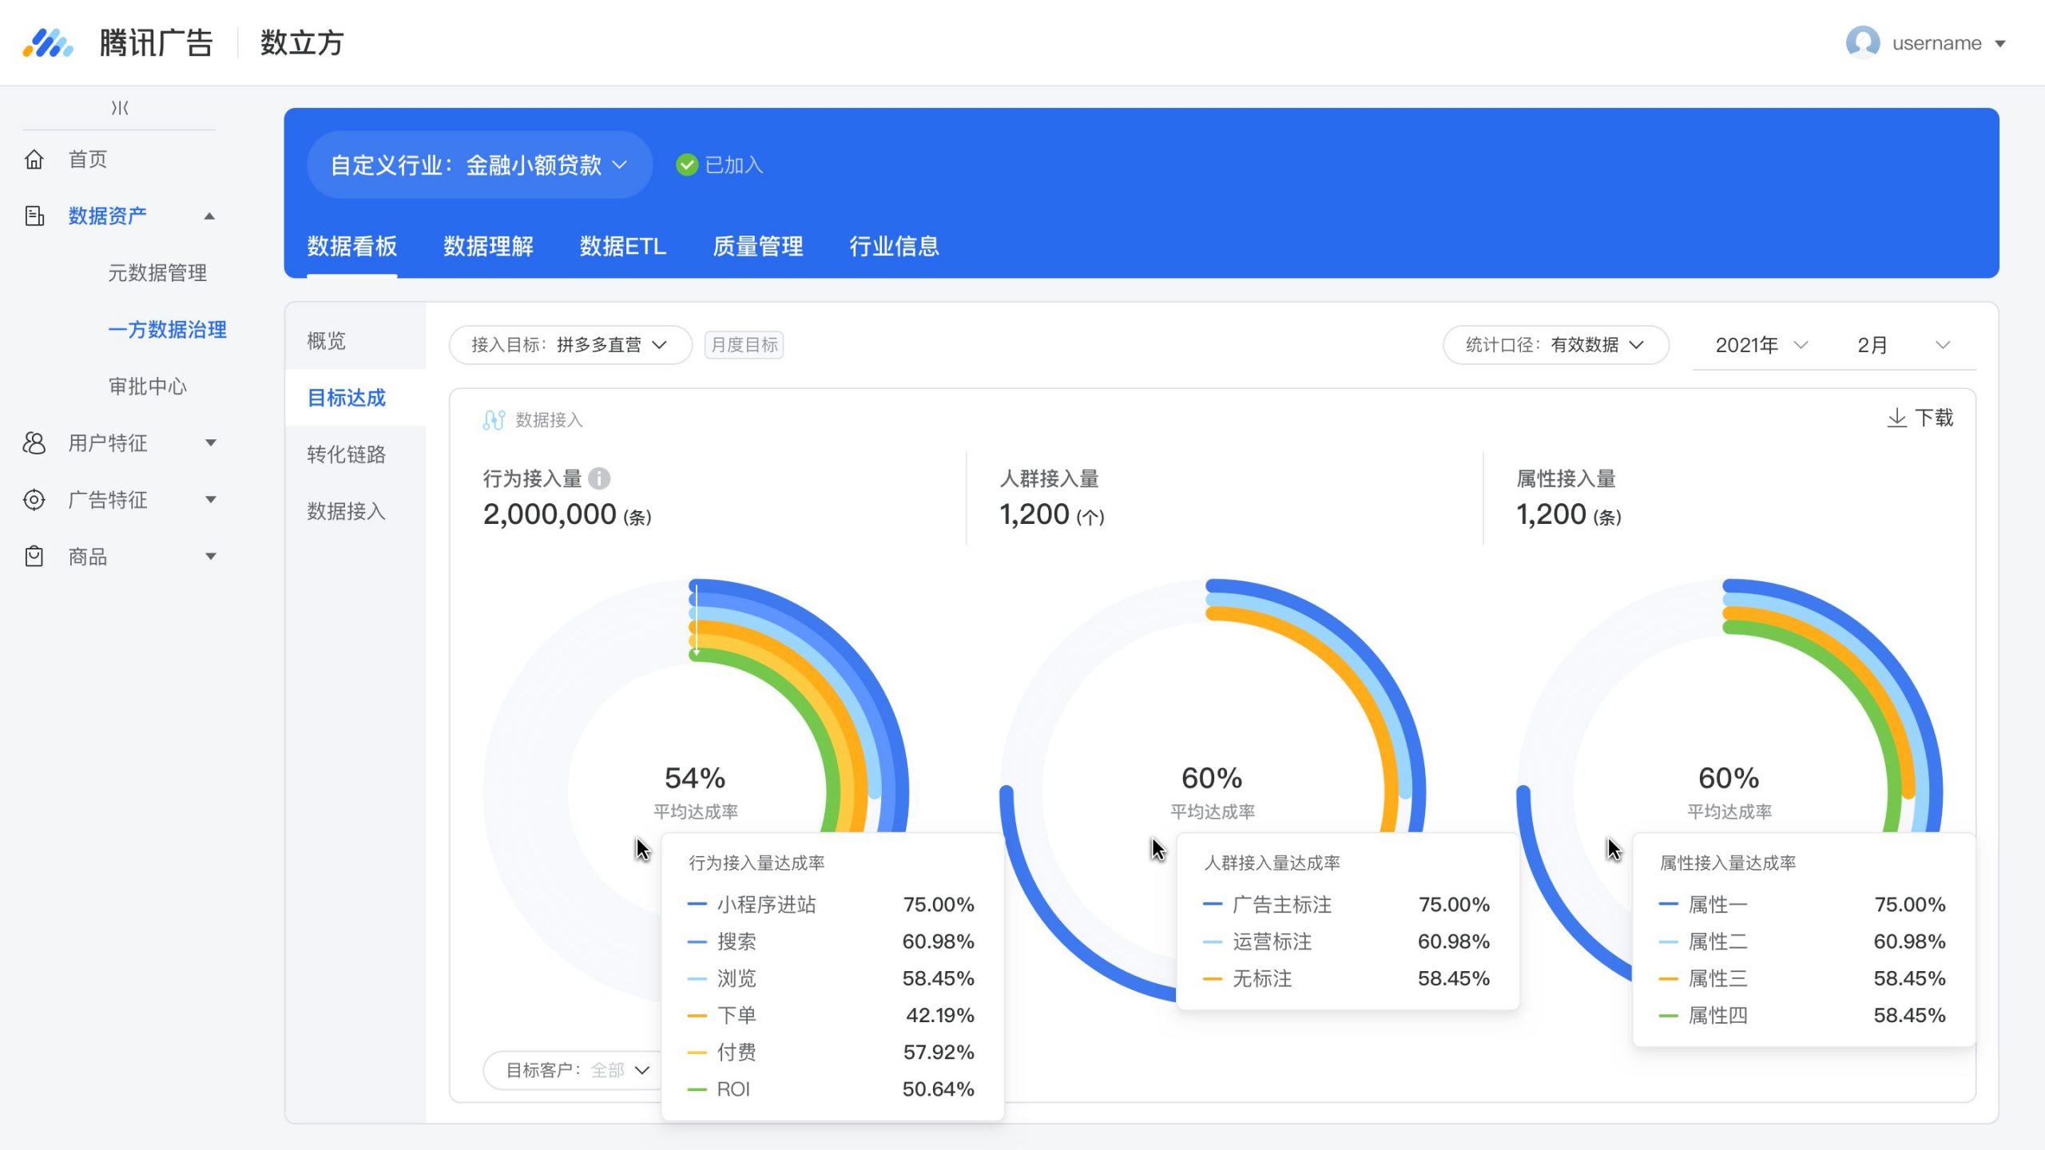Switch to the 质量管理 tab

(758, 246)
